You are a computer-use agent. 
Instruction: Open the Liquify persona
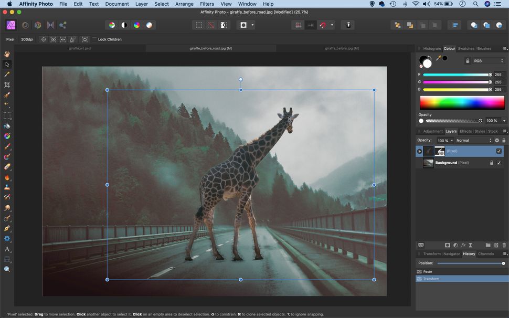[x=25, y=25]
